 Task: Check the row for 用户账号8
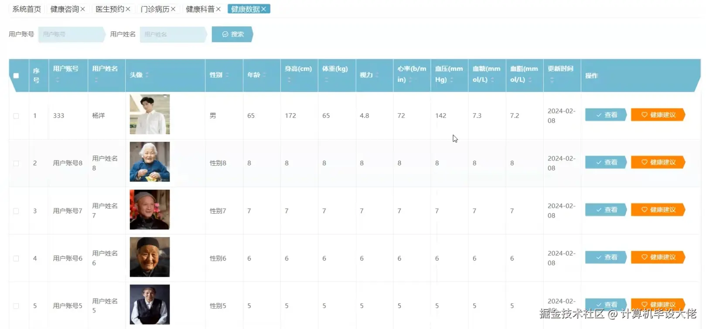tap(16, 163)
